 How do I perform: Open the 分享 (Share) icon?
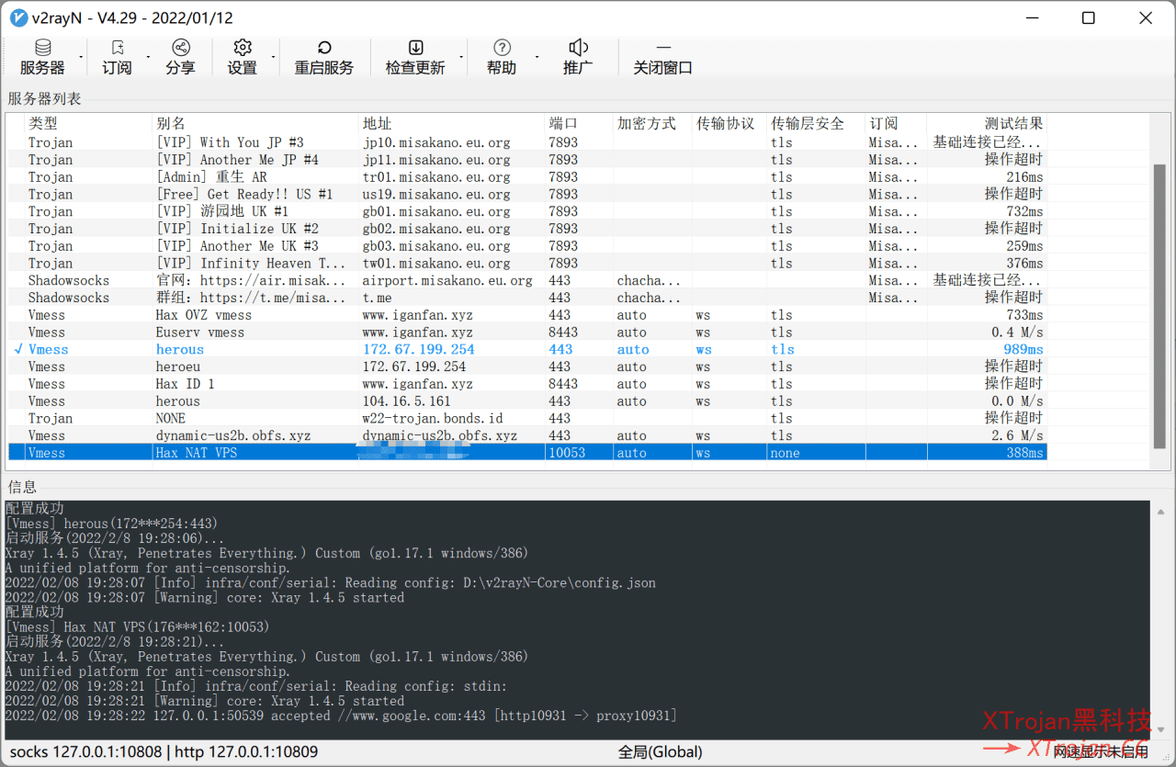coord(180,57)
